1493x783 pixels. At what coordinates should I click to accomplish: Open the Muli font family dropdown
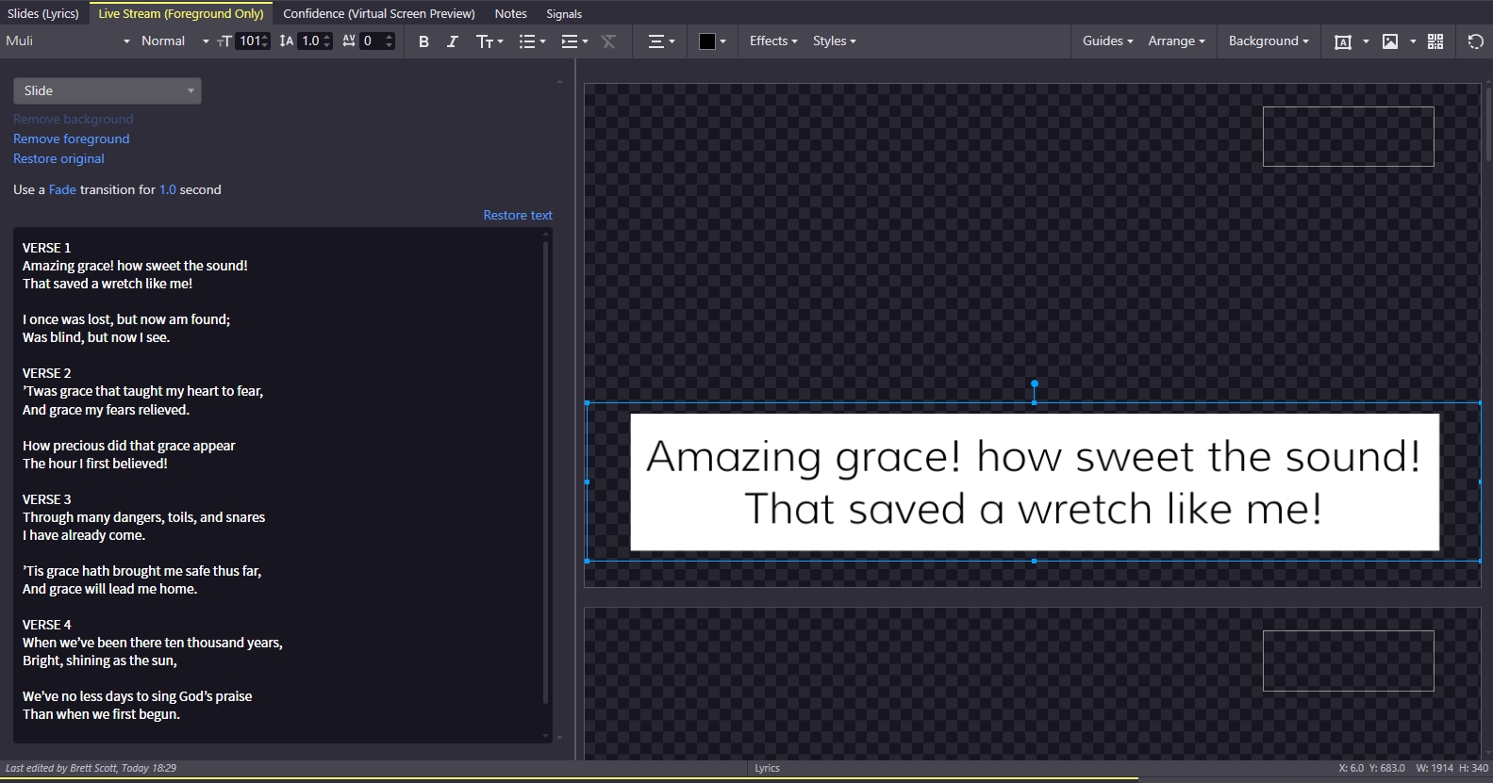coord(67,41)
